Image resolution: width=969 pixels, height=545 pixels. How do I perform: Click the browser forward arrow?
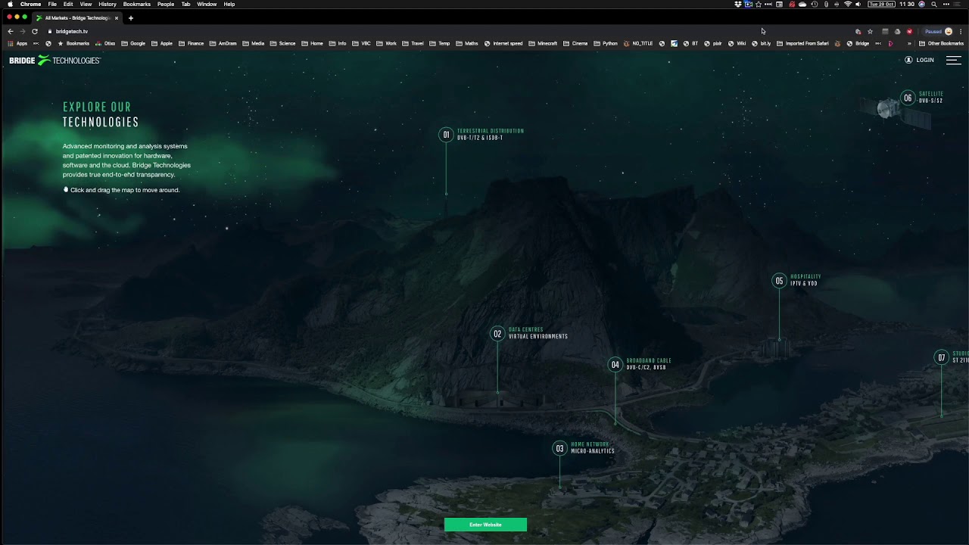pos(22,31)
